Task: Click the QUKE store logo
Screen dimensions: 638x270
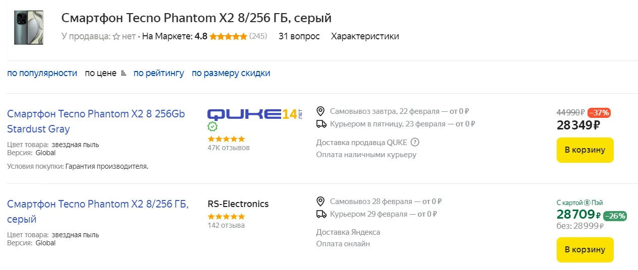Action: tap(254, 114)
